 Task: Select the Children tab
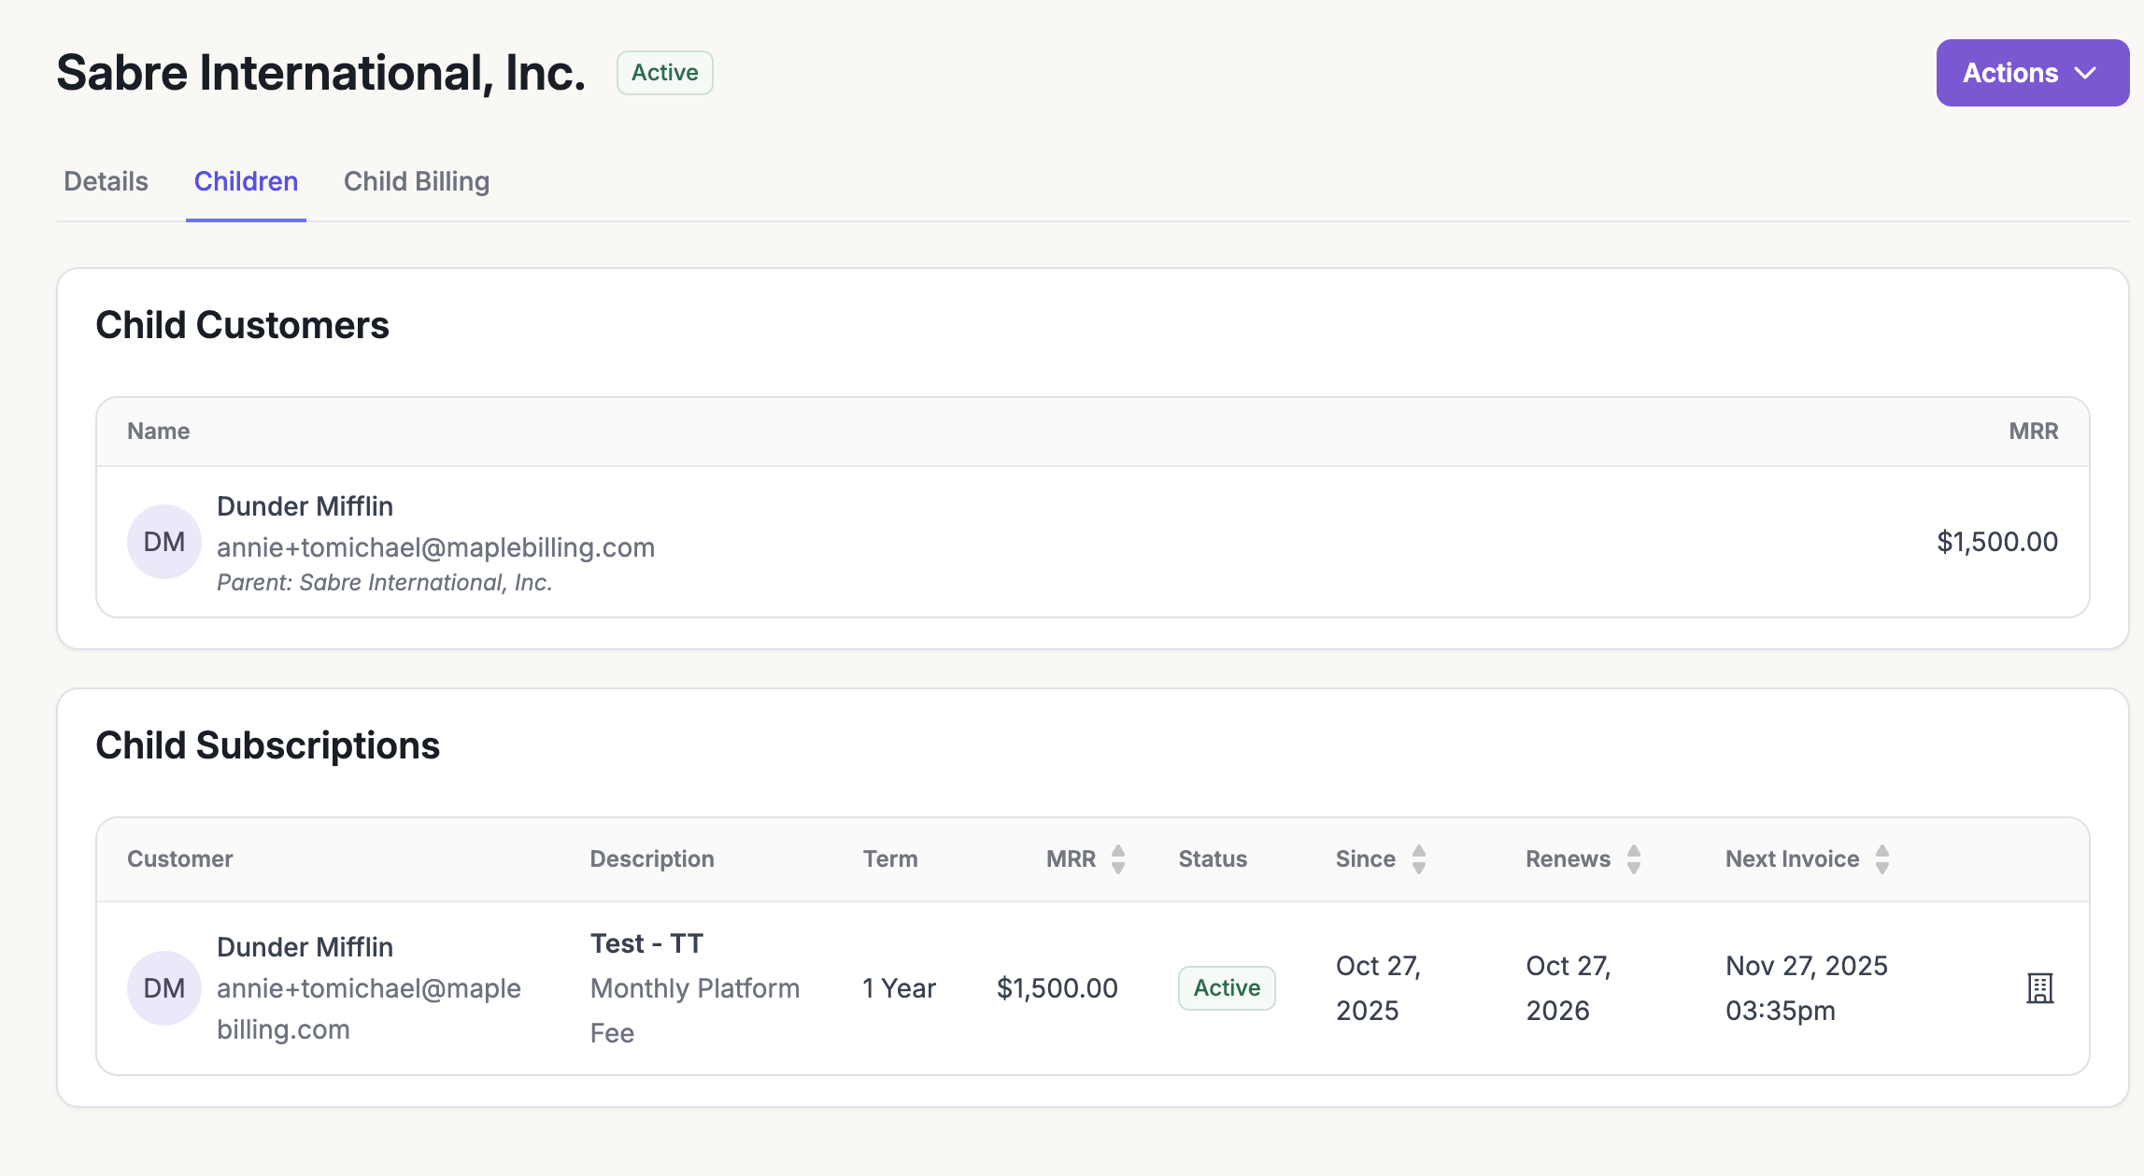[246, 181]
